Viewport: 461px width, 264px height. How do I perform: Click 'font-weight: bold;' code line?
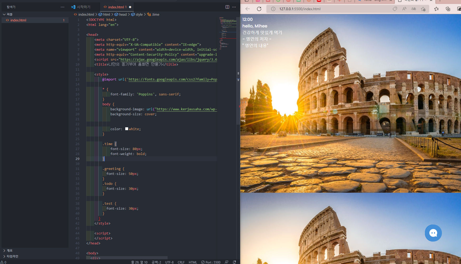coord(128,154)
